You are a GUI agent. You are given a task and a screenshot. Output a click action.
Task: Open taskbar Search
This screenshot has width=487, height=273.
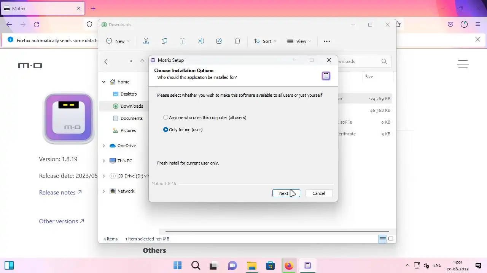(196, 265)
